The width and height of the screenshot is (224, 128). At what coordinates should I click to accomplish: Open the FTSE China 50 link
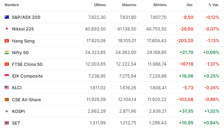point(27,64)
